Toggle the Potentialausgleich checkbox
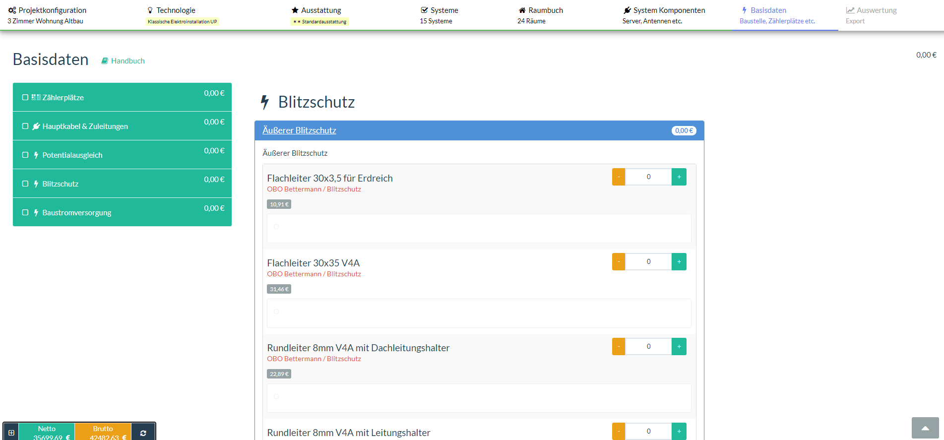The width and height of the screenshot is (944, 440). tap(25, 155)
